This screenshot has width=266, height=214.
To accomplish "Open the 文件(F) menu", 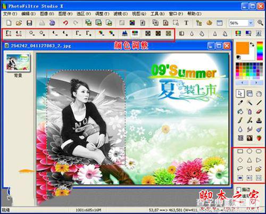I will 10,14.
